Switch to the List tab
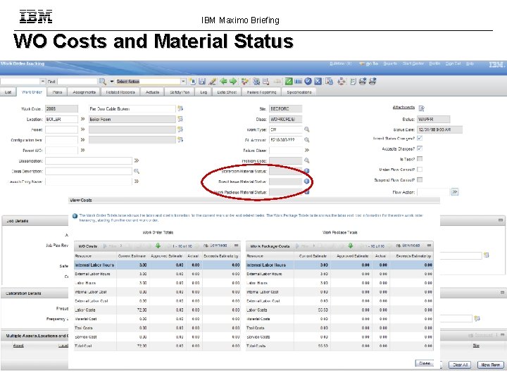The width and height of the screenshot is (507, 380). click(x=8, y=92)
